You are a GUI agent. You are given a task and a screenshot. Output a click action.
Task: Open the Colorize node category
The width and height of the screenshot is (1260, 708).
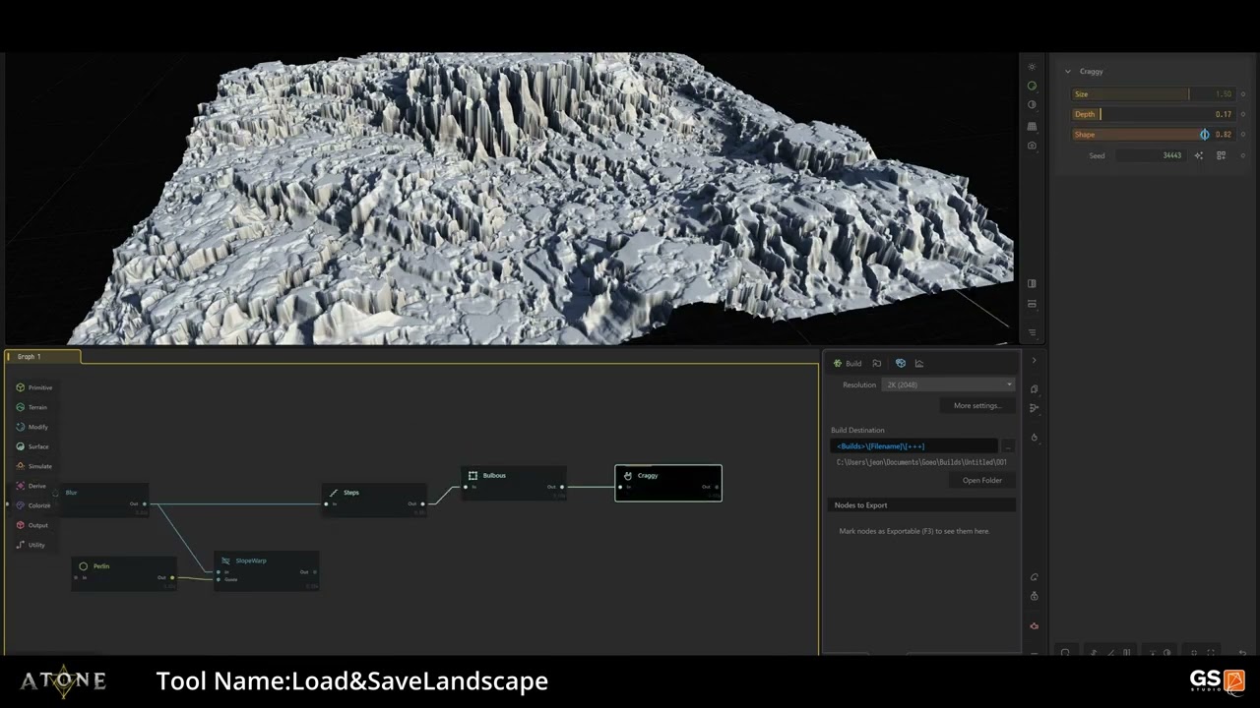33,505
